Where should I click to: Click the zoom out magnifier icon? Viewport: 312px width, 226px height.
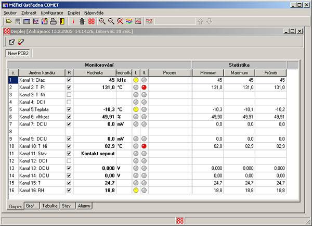[x=111, y=21]
